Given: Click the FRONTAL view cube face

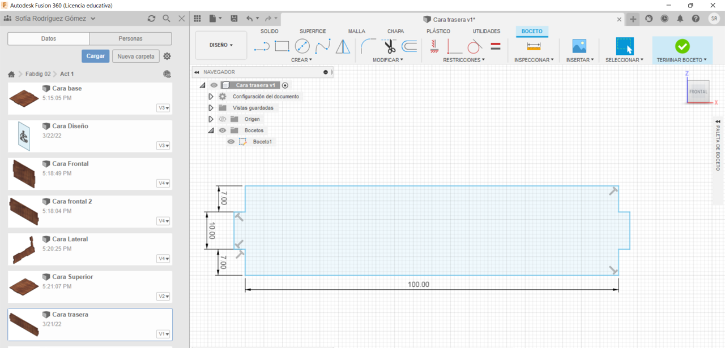Looking at the screenshot, I should [x=698, y=92].
